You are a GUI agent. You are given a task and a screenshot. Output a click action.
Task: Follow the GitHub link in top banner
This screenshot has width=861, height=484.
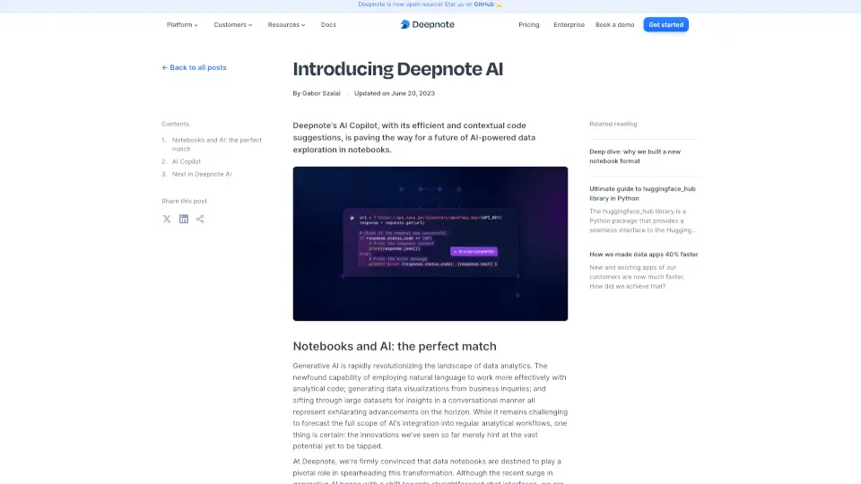483,4
